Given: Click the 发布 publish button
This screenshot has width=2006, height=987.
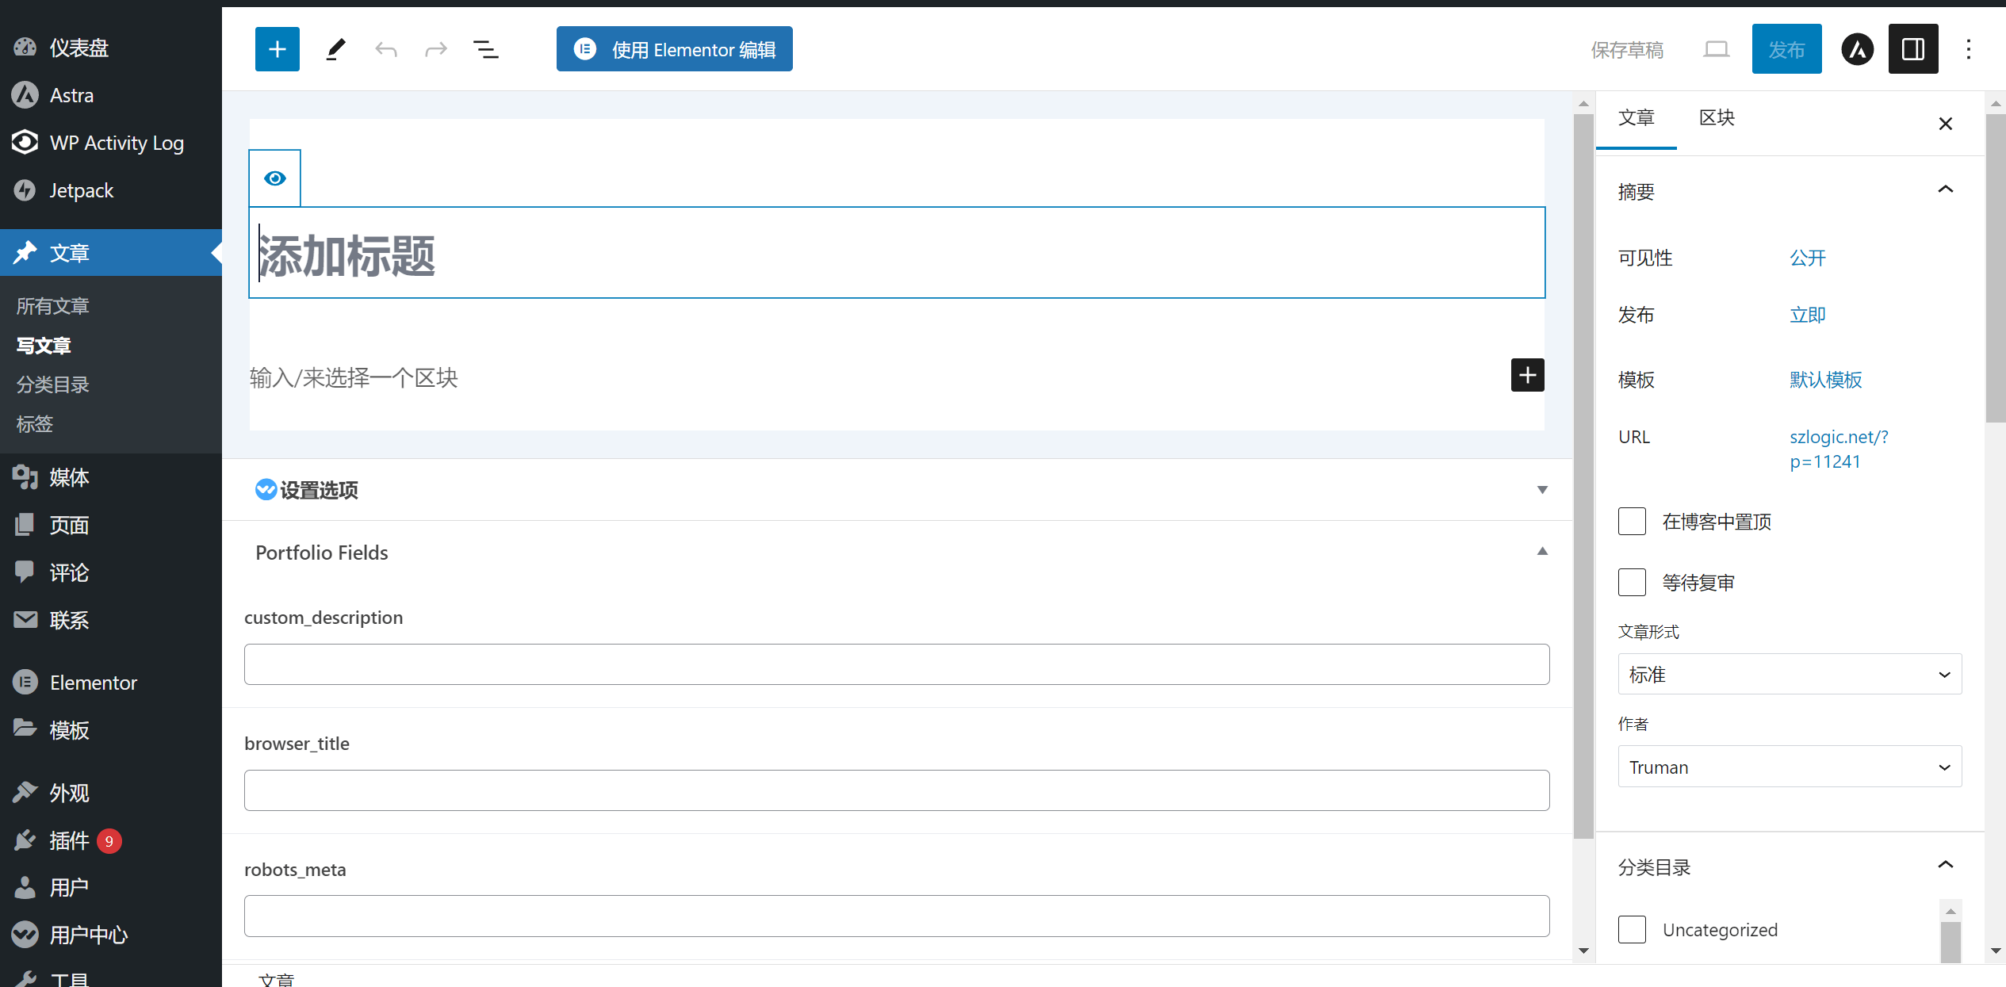Looking at the screenshot, I should pos(1786,49).
